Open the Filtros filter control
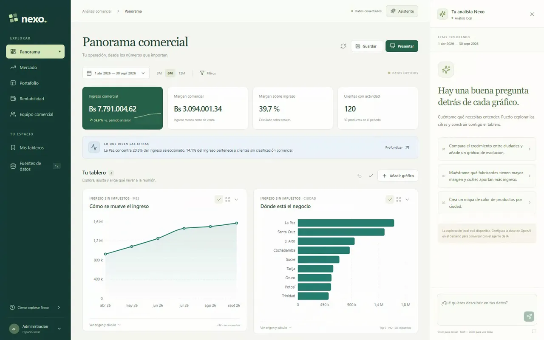Viewport: 544px width, 340px height. coord(208,73)
